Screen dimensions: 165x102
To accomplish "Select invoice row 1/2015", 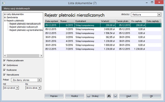I will tap(103, 29).
